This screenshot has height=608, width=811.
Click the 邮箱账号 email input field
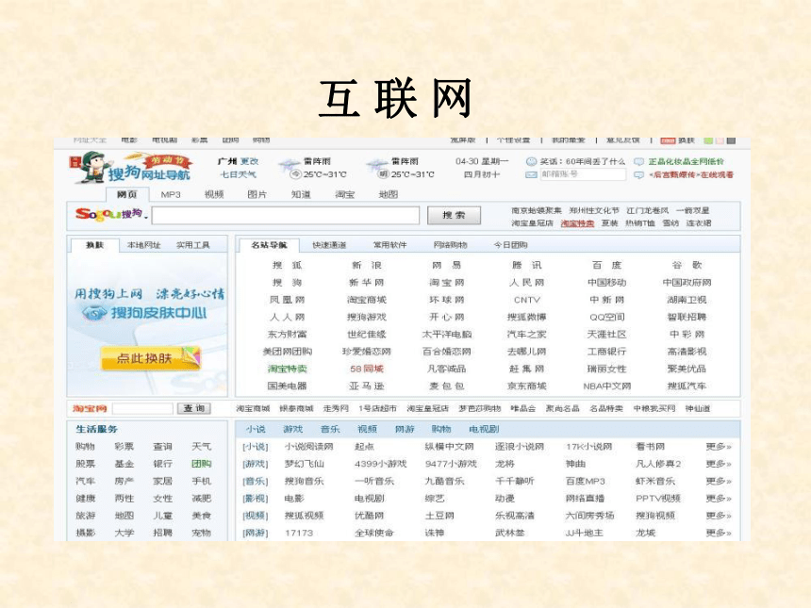583,174
